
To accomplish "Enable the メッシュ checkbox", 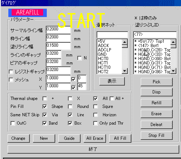I will coord(11,80).
